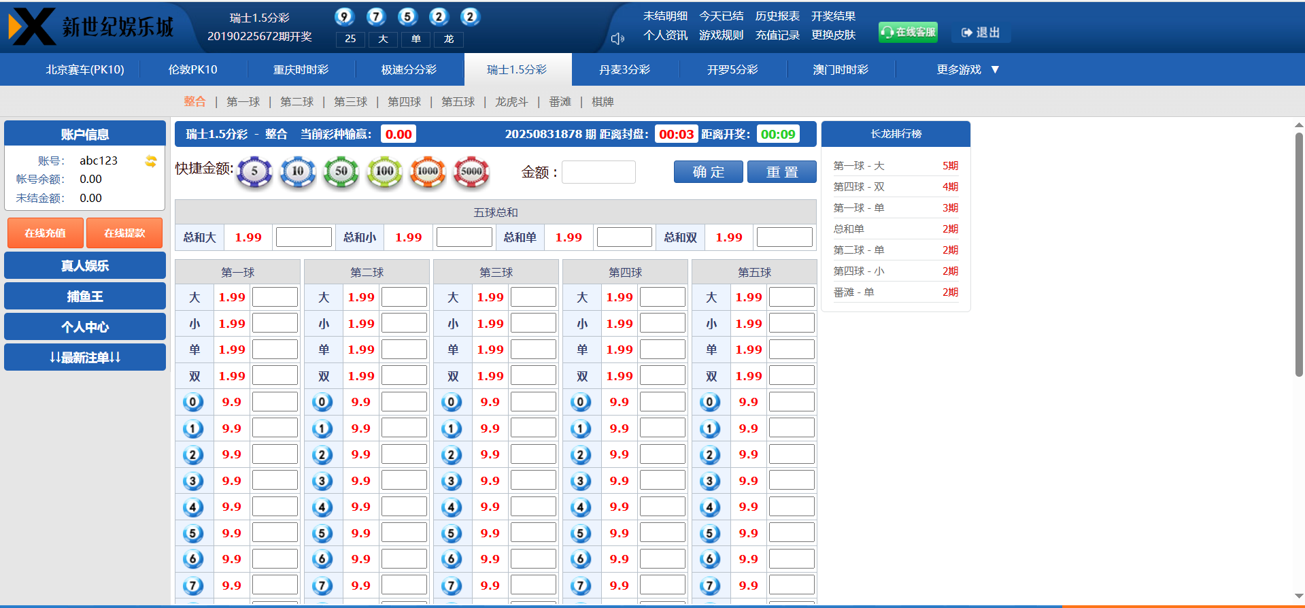Viewport: 1305px width, 608px height.
Task: Click the 金额 amount input field
Action: (x=598, y=172)
